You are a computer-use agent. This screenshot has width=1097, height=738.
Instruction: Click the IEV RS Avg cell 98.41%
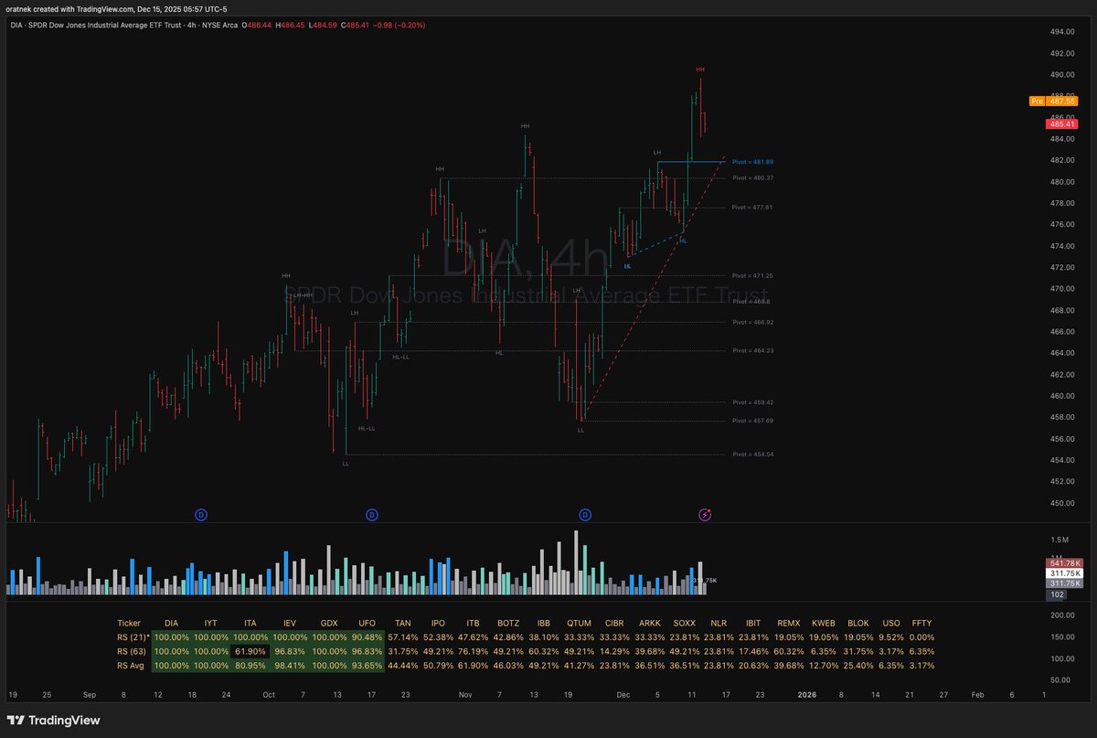click(x=289, y=665)
